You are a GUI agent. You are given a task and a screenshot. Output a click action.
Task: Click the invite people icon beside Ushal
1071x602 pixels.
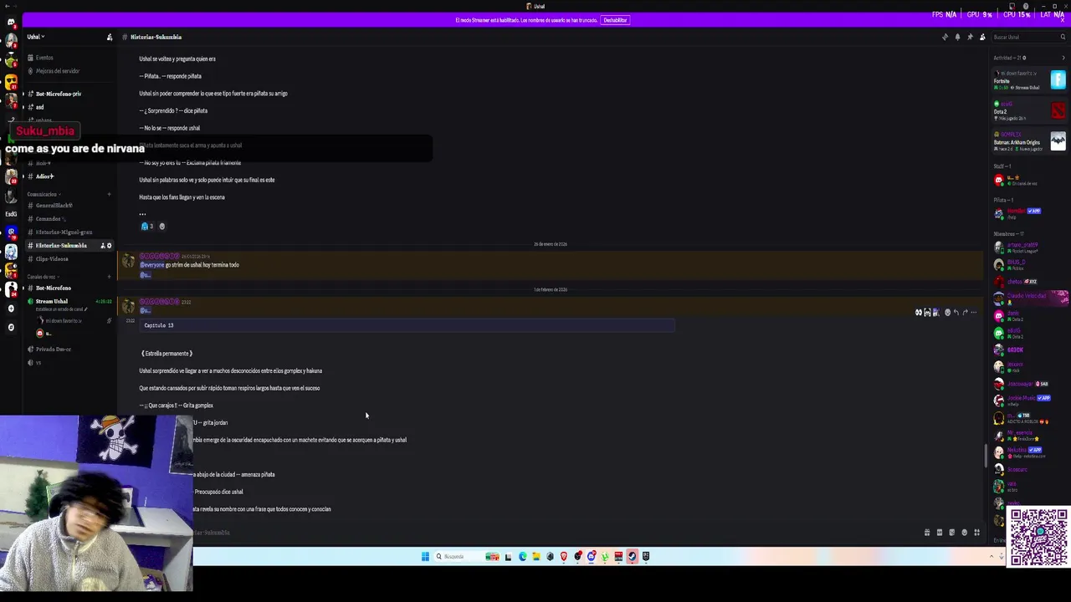pos(110,37)
